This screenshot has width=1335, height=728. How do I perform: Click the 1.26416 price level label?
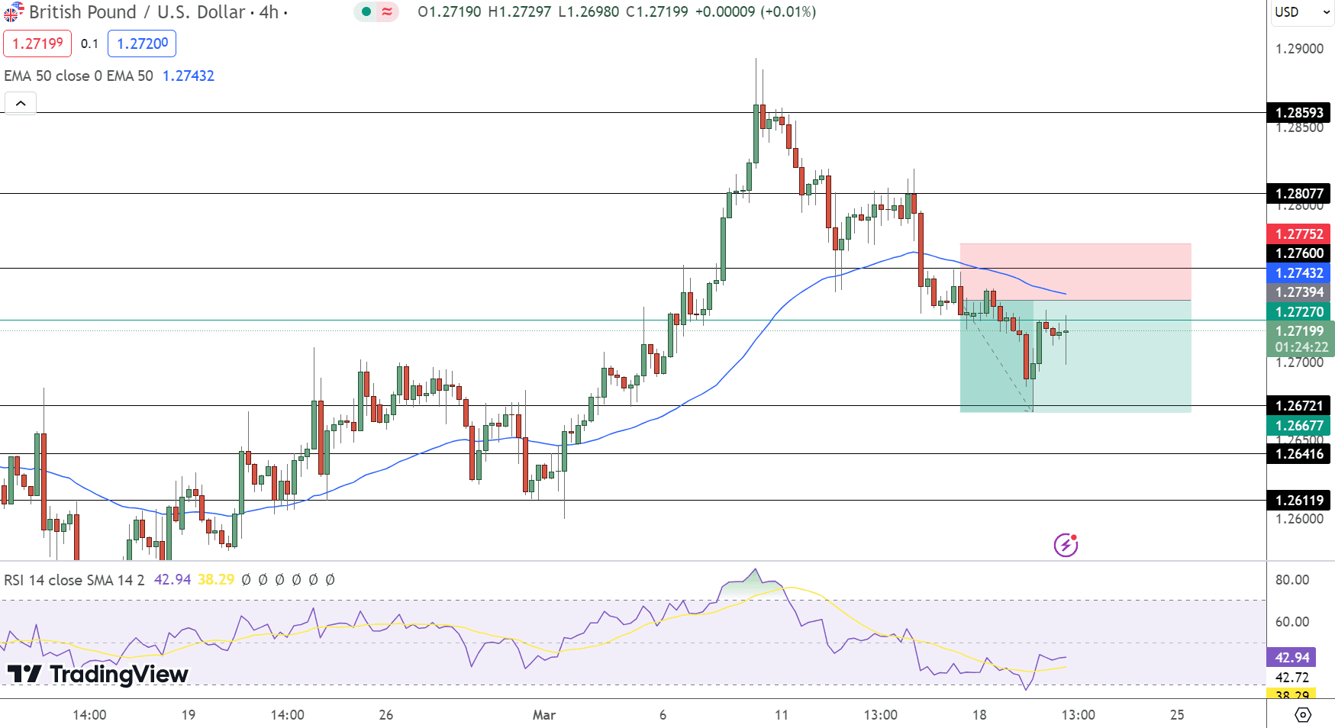point(1299,454)
